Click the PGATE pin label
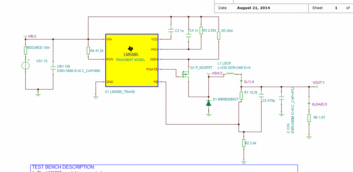Image resolution: width=353 pixels, height=172 pixels. click(x=152, y=69)
